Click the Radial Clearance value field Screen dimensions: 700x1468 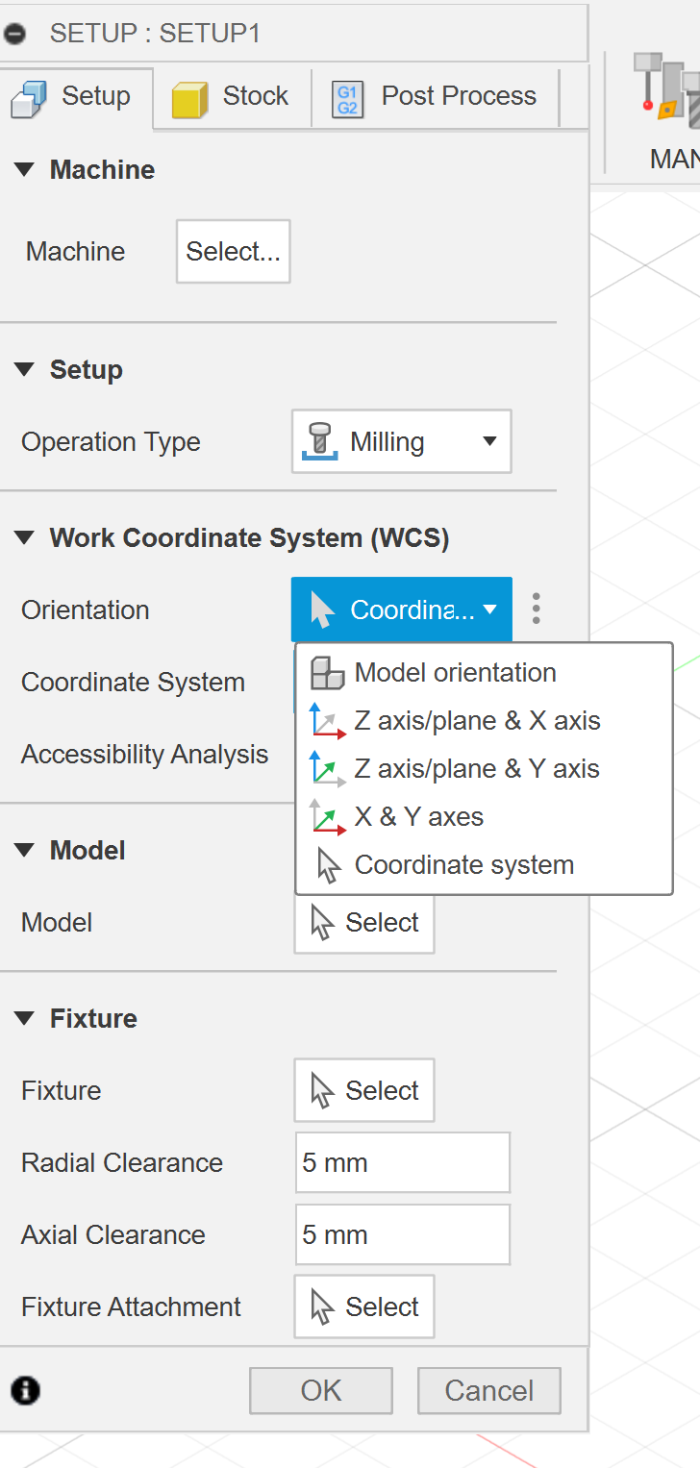point(402,1162)
